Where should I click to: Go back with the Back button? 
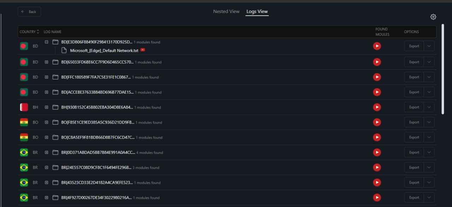29,12
